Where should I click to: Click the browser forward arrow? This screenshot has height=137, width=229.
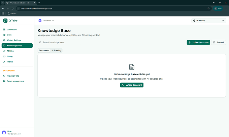(8, 8)
